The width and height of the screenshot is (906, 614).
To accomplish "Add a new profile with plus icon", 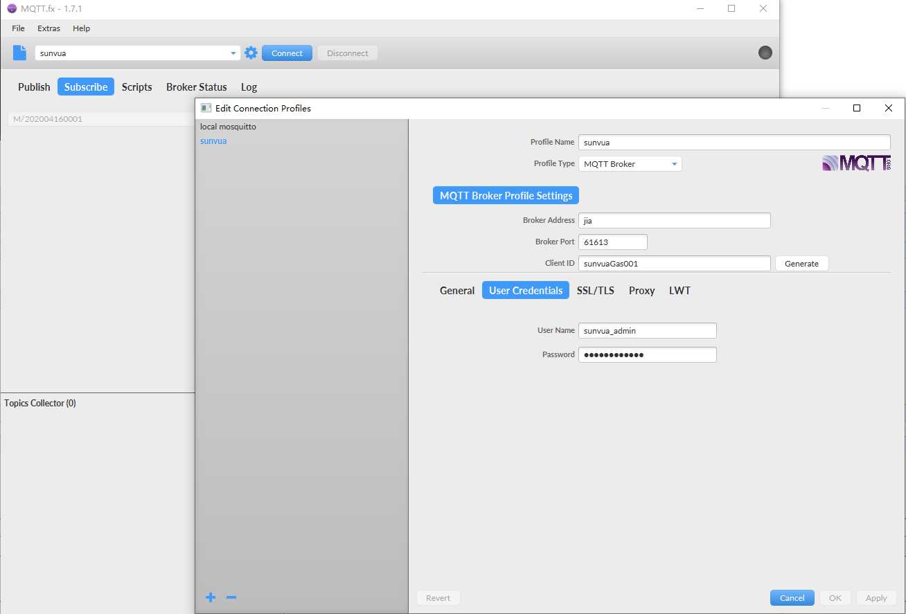I will [211, 597].
